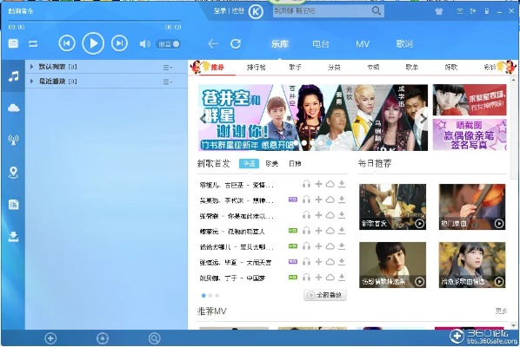Select the 欧美 filter in 新歌首发
Viewport: 520px width, 347px height.
point(271,164)
